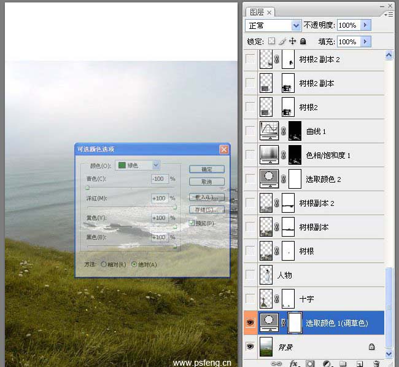Click the mask link chain on 十字 layer
This screenshot has width=399, height=367.
[277, 299]
